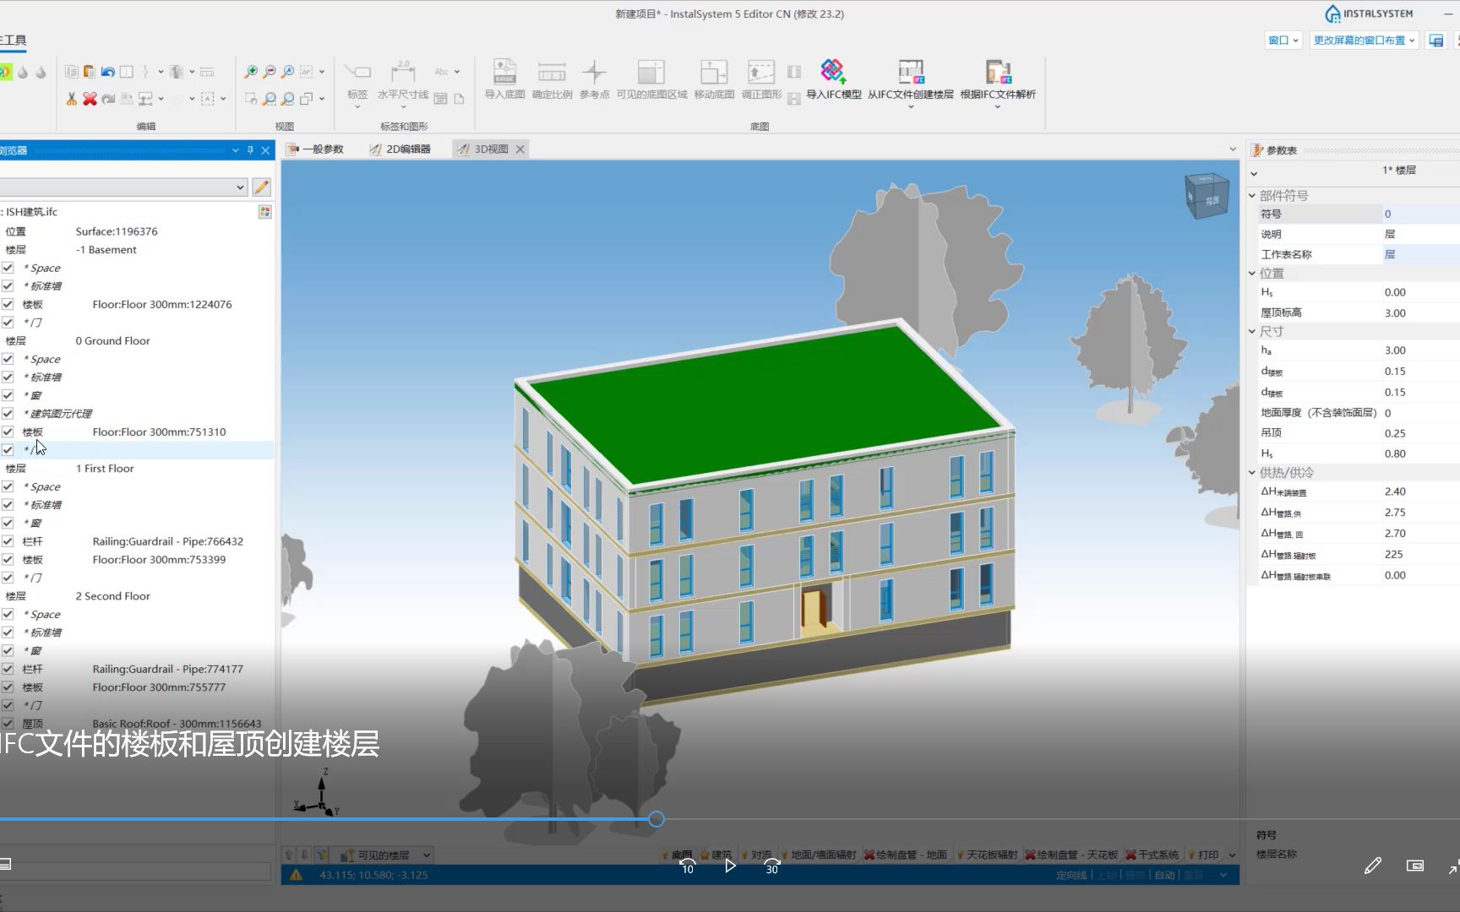
Task: Click the Paste clipboard icon
Action: click(x=89, y=72)
